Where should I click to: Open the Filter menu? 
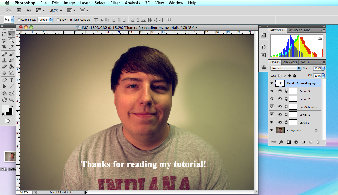point(115,3)
